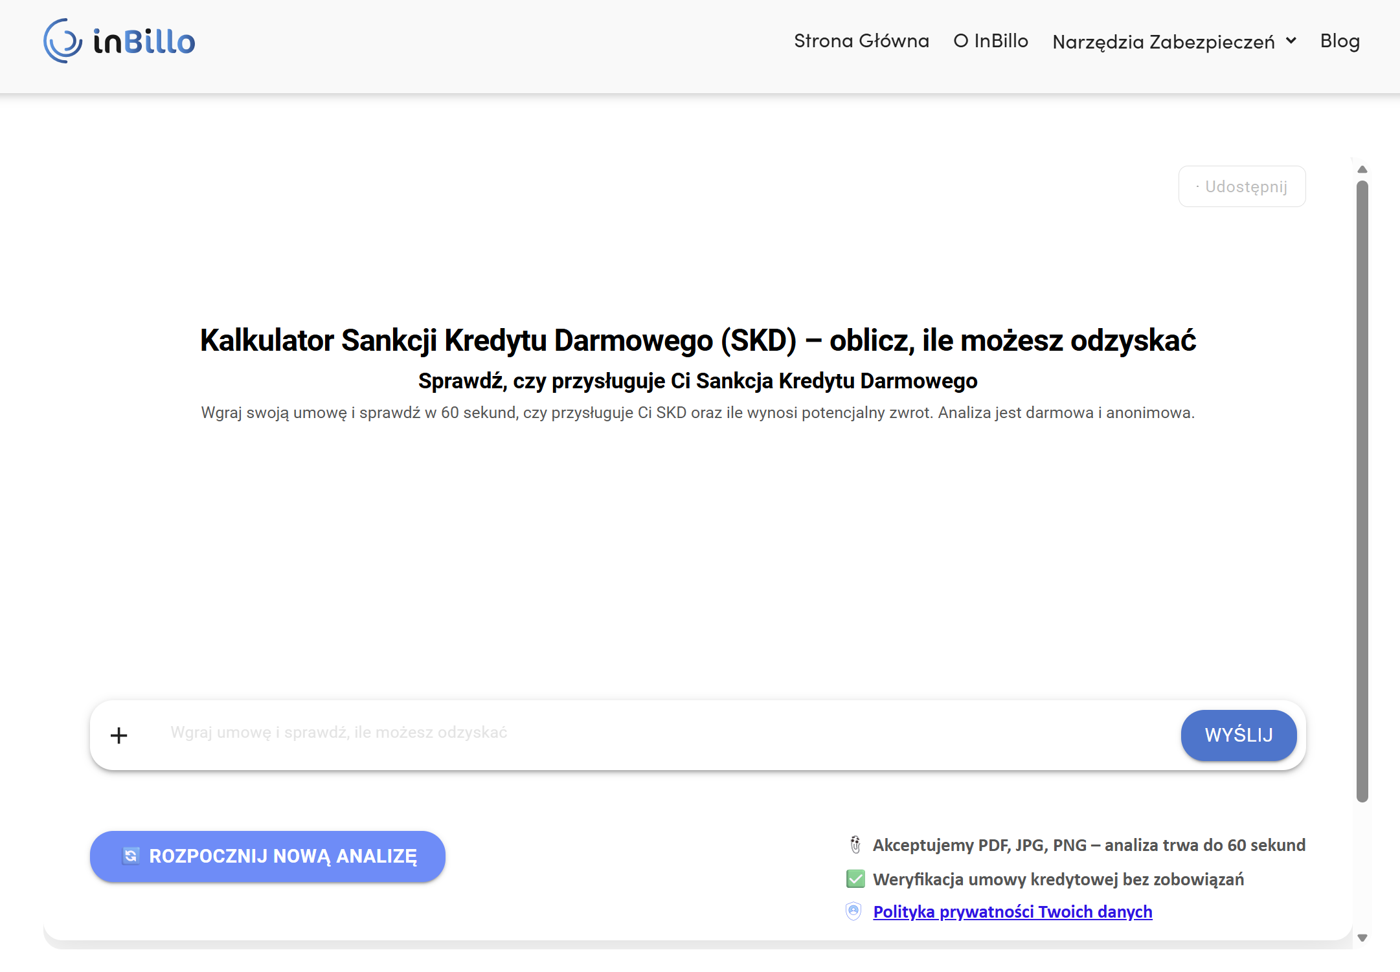Open Polityka prywatności Twoich danych link
The image size is (1400, 972).
tap(1012, 911)
